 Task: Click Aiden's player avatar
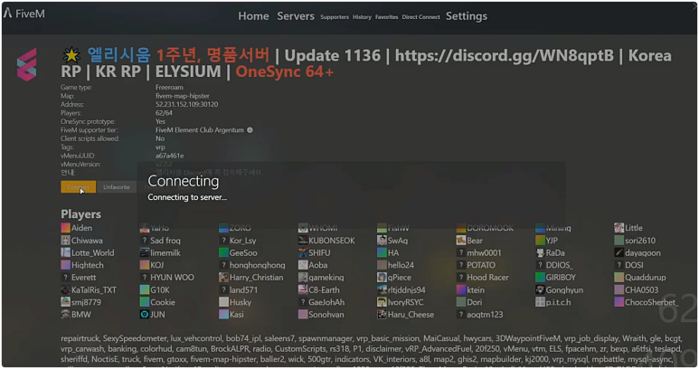pos(65,228)
